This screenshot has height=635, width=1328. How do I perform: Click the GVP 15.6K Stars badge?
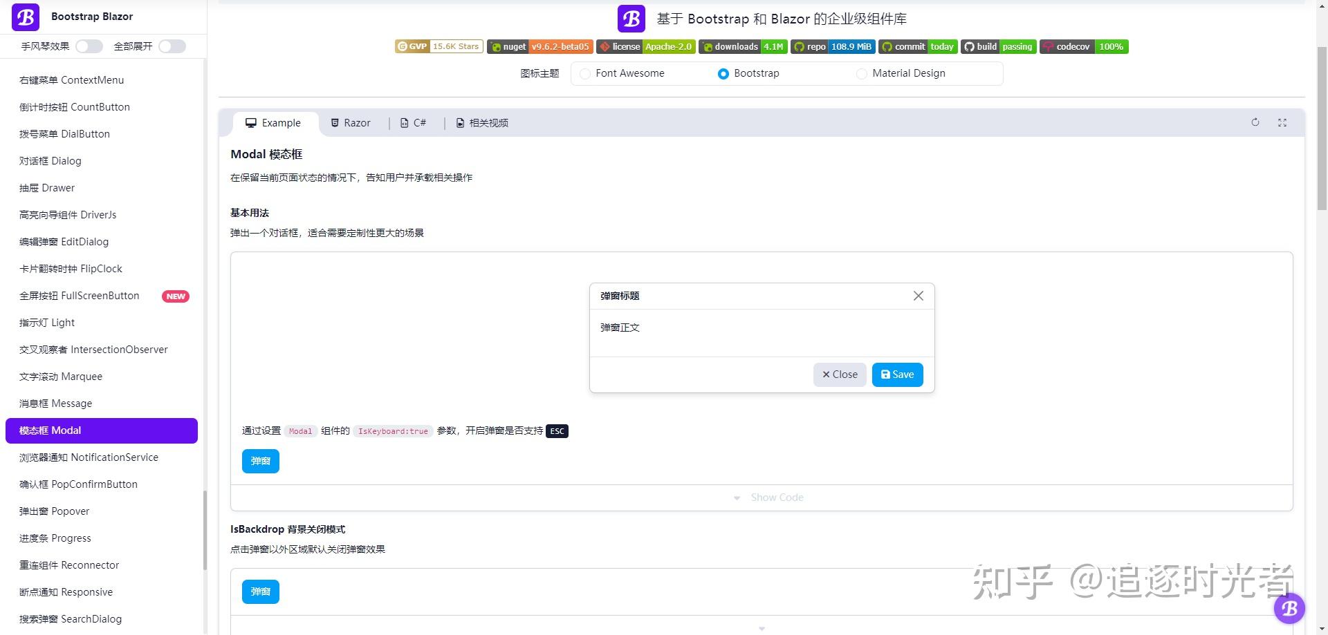point(439,46)
